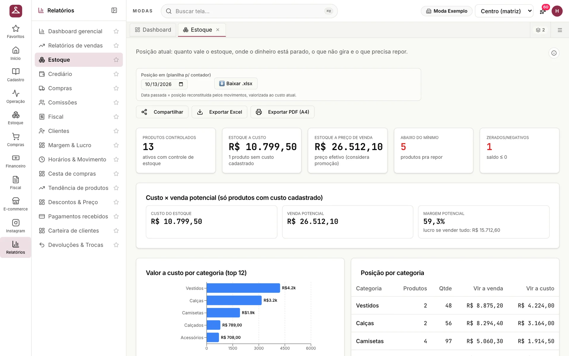Click the Posição em date field

[x=164, y=84]
